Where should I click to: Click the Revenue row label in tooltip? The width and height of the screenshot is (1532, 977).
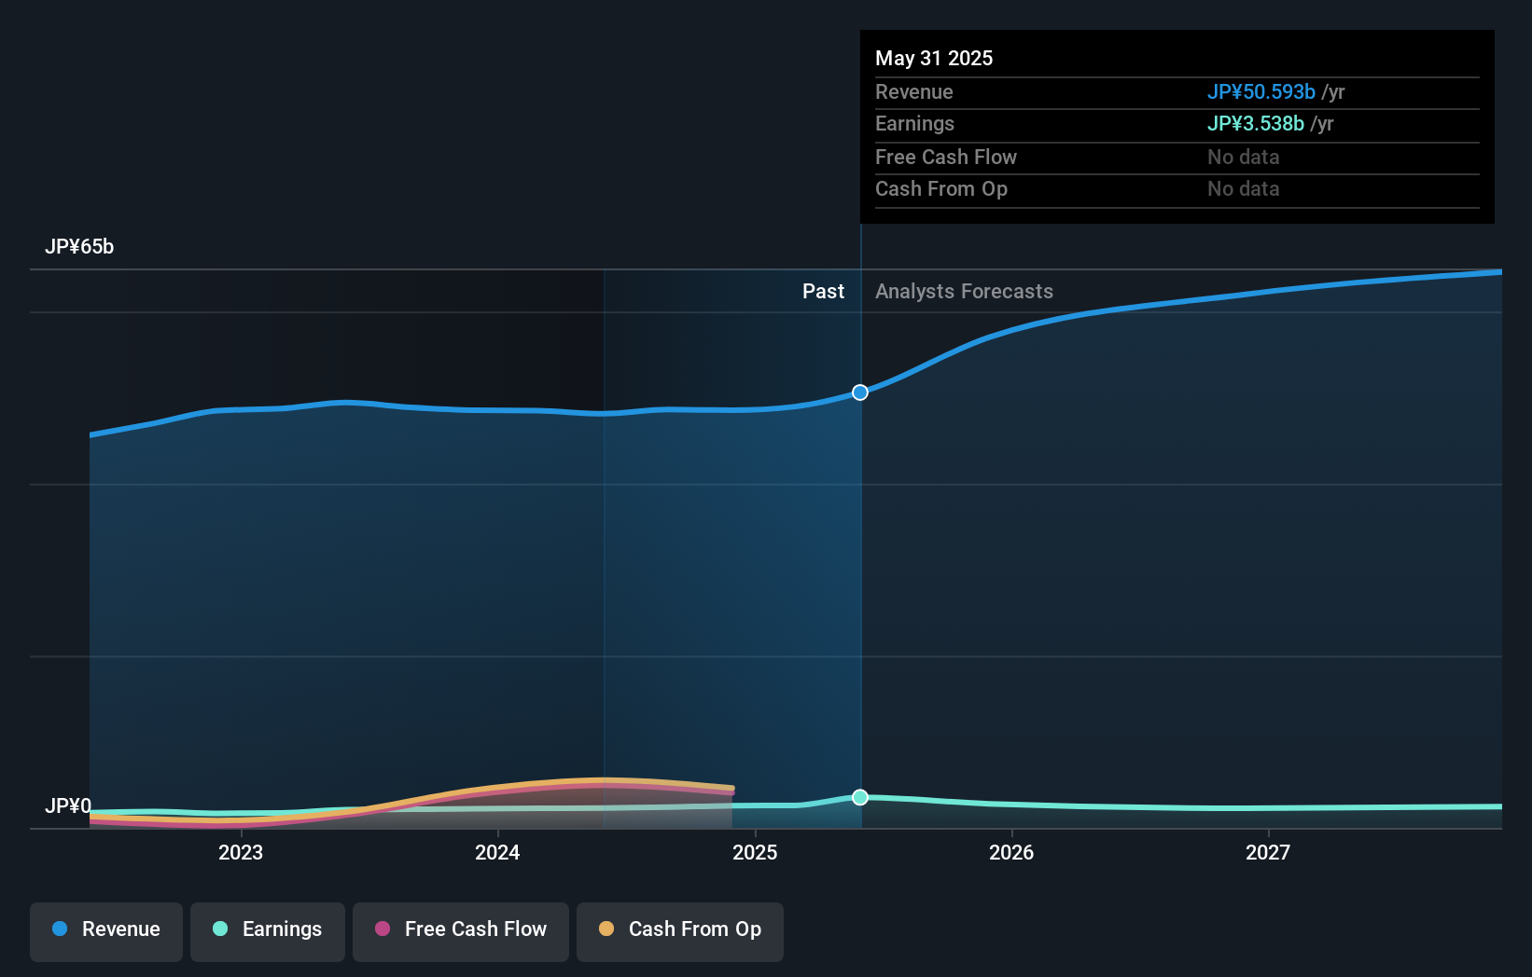coord(914,92)
